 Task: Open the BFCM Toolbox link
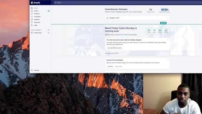[x=124, y=35]
